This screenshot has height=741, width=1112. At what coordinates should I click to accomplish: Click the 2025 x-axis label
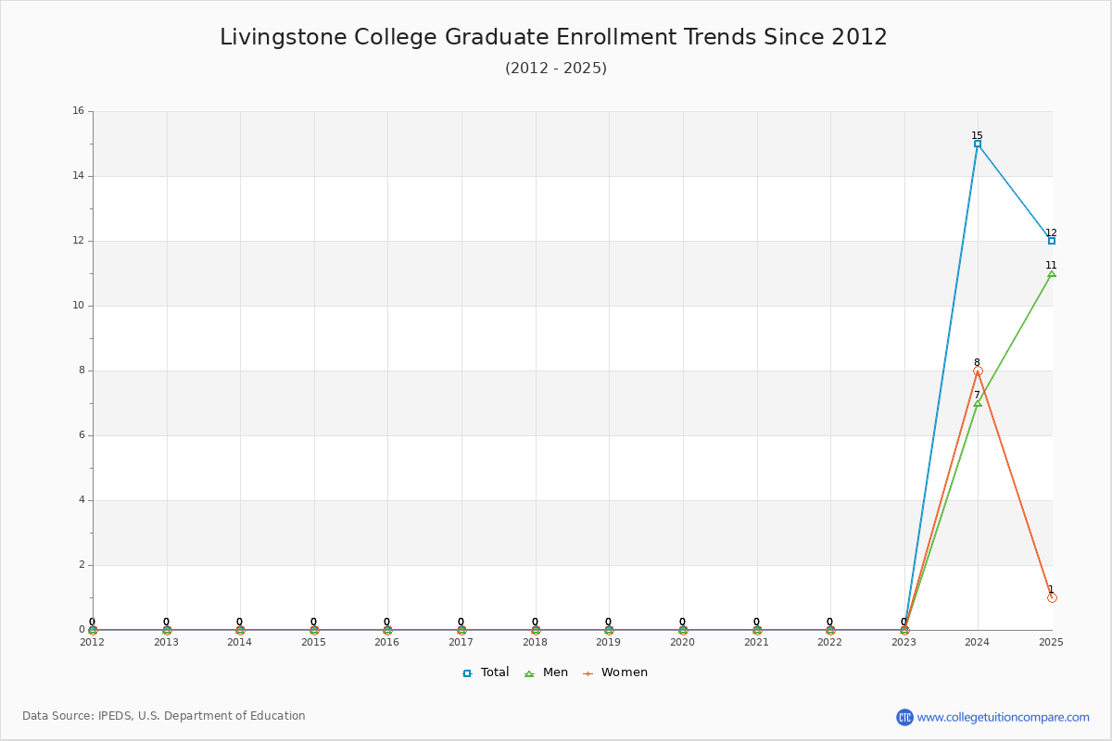1052,641
